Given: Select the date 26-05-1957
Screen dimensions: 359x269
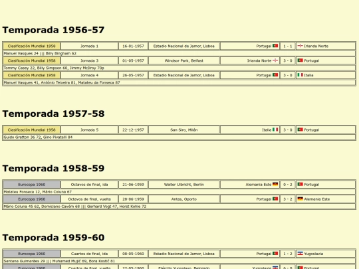Looking at the screenshot, I should pyautogui.click(x=133, y=75).
